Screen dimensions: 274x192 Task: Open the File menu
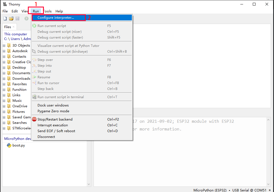click(x=5, y=11)
